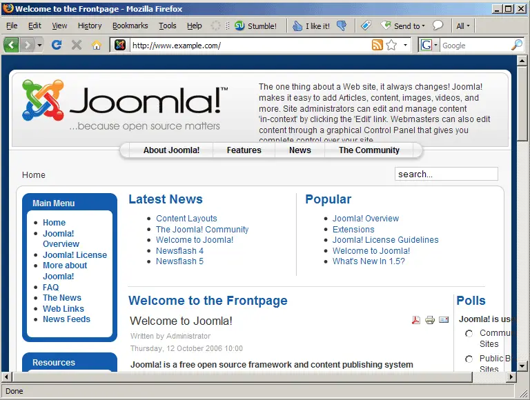Open the PDF icon for Welcome to Joomla!

[x=415, y=319]
